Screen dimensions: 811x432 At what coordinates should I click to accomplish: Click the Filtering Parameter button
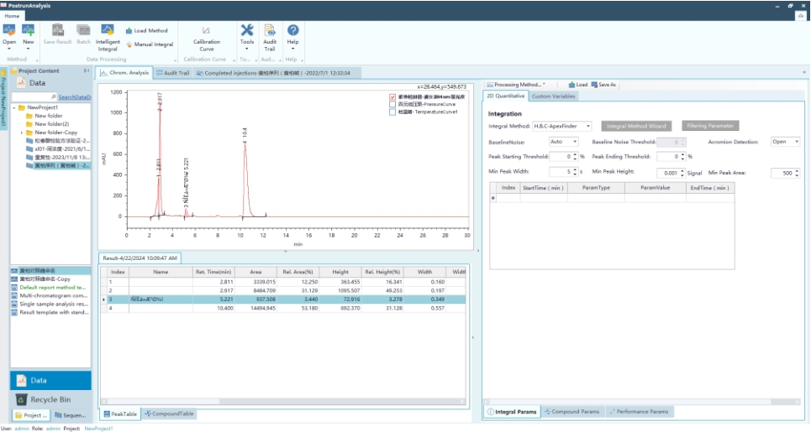pyautogui.click(x=710, y=126)
